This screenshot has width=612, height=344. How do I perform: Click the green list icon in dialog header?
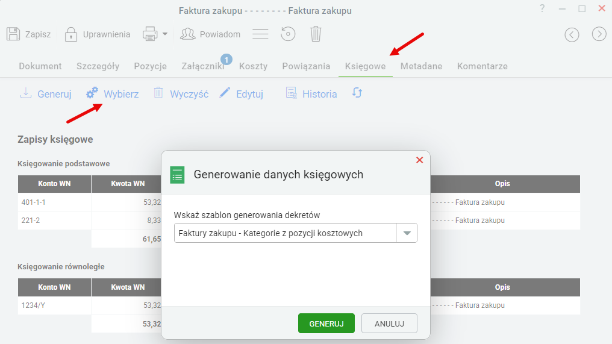point(177,175)
